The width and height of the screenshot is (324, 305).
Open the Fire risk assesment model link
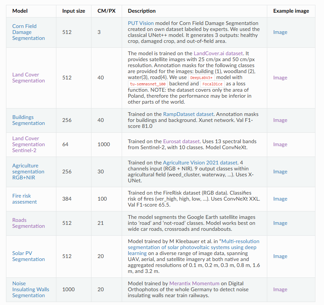pos(24,199)
